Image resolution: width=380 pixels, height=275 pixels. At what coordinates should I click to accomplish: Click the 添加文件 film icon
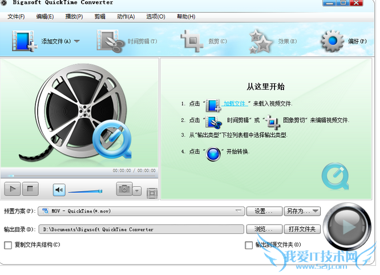tap(24, 41)
